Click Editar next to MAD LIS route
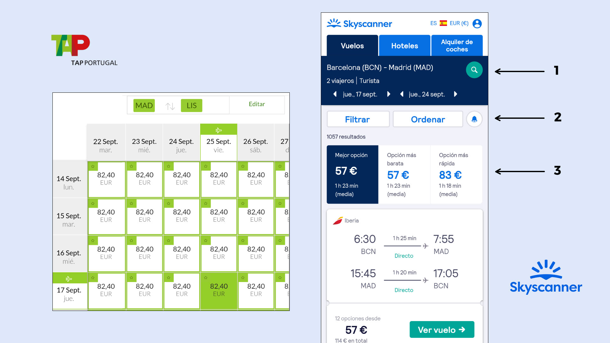This screenshot has height=343, width=610. click(257, 104)
